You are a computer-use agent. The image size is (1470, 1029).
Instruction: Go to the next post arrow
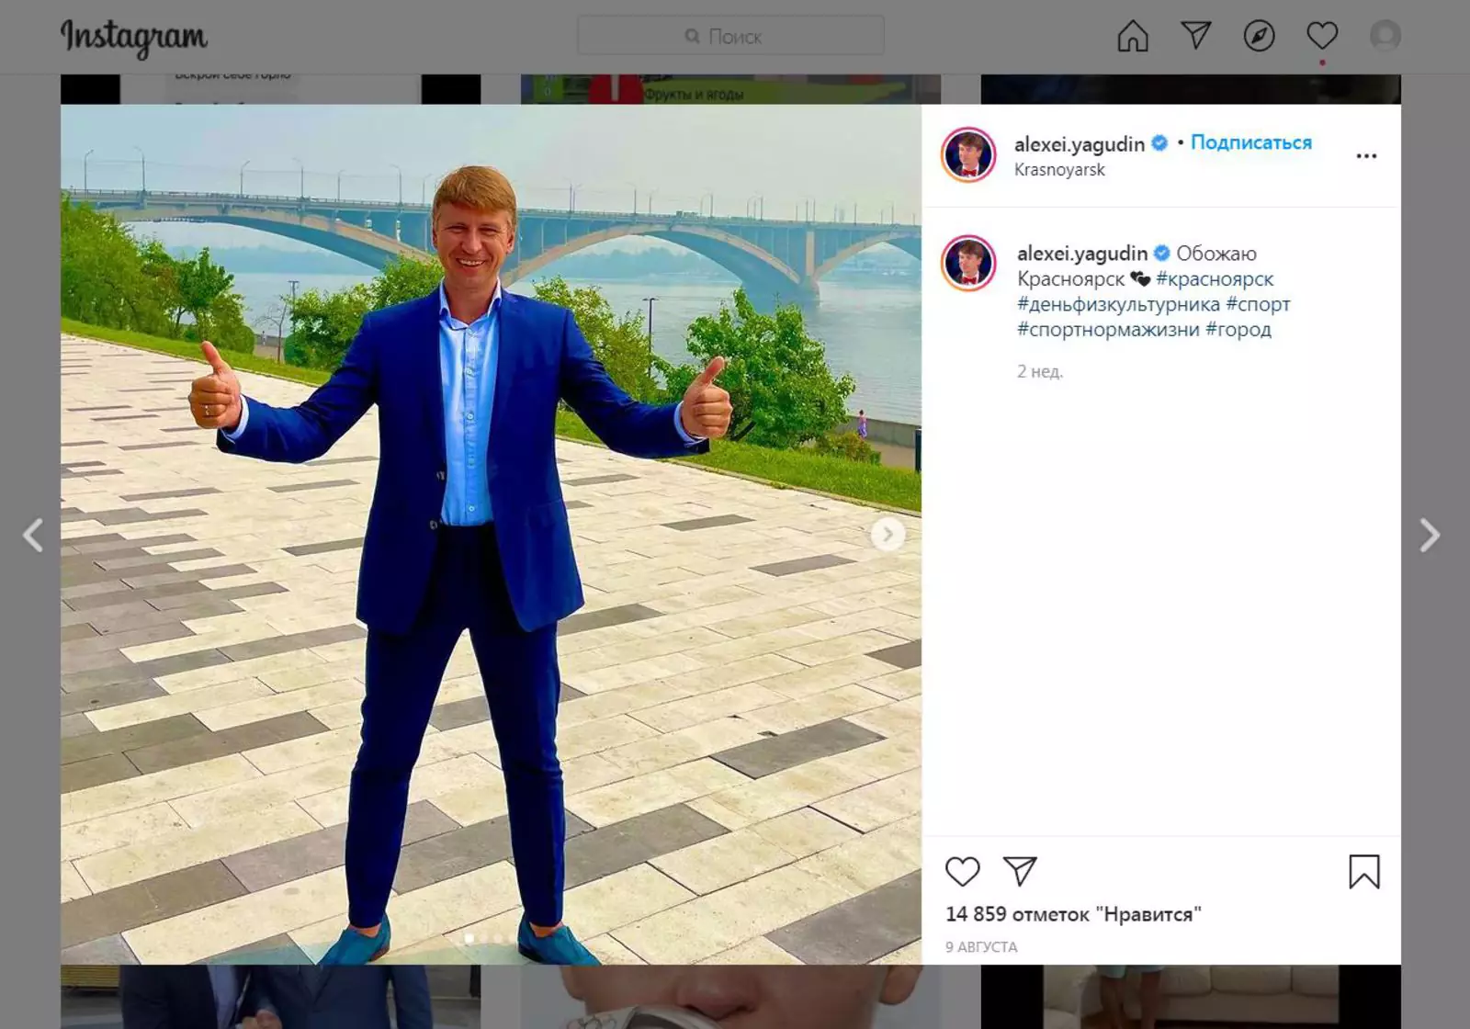[1429, 535]
